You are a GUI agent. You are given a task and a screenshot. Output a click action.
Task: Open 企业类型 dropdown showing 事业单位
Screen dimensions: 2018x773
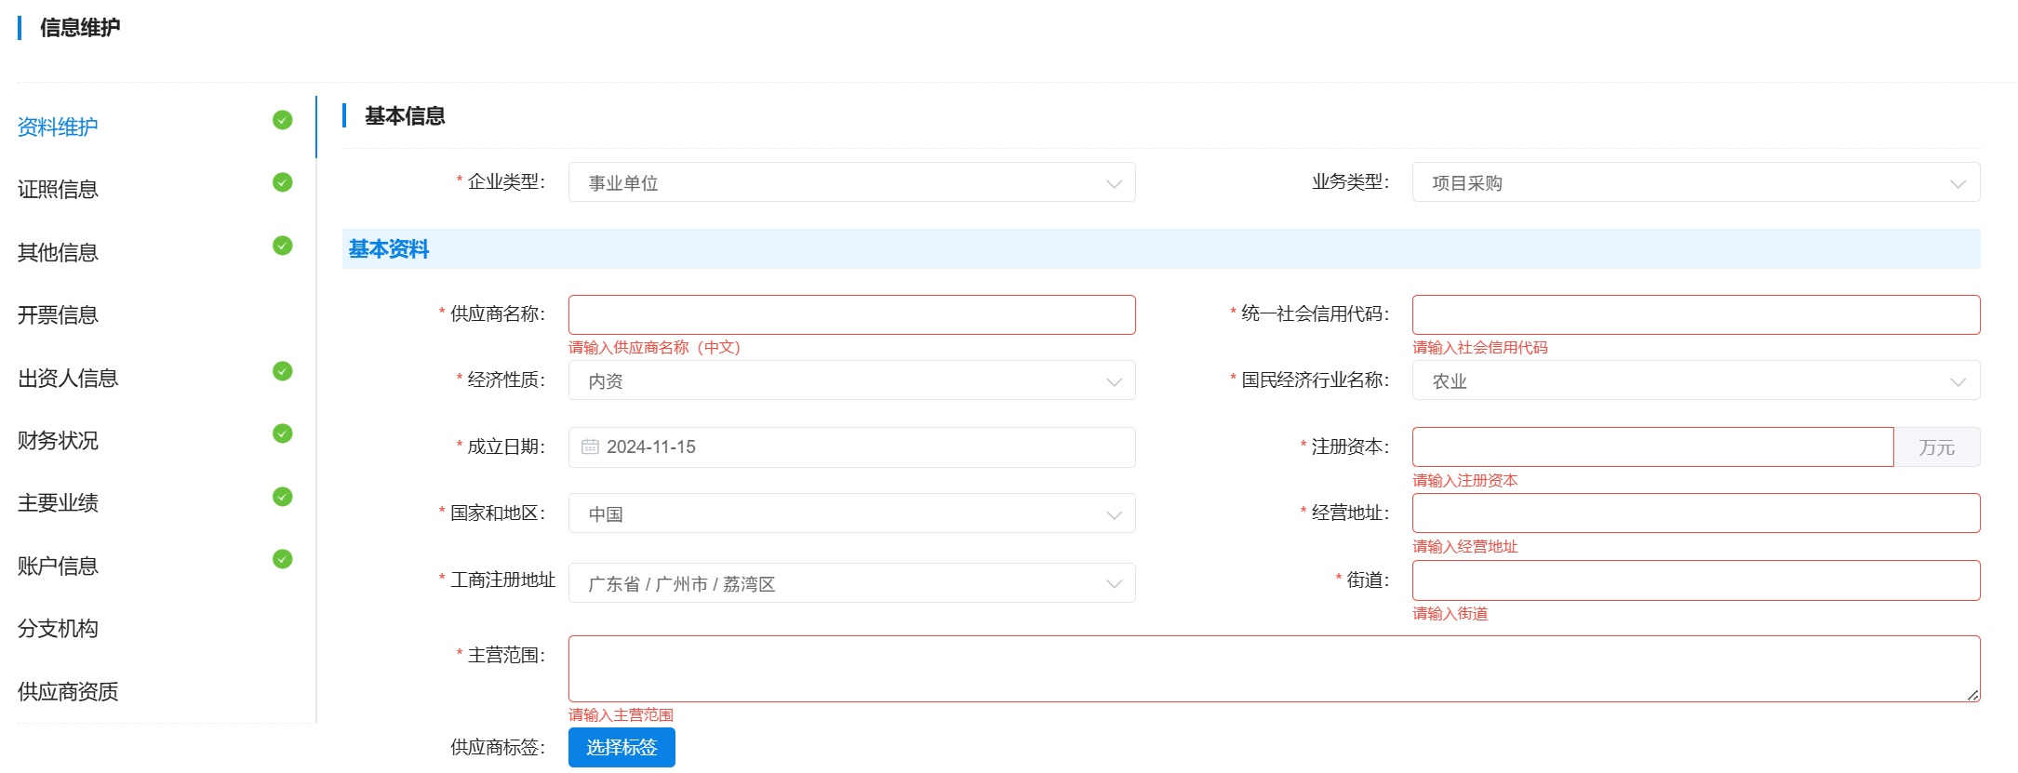851,182
